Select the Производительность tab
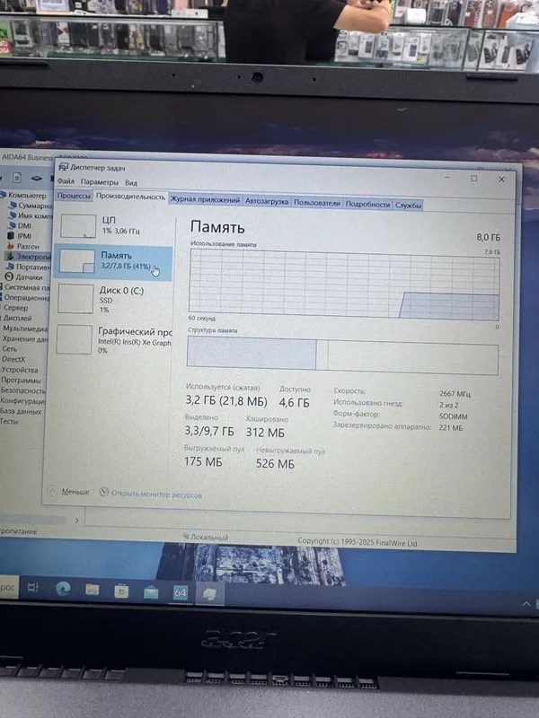Viewport: 539px width, 718px height. pos(130,197)
